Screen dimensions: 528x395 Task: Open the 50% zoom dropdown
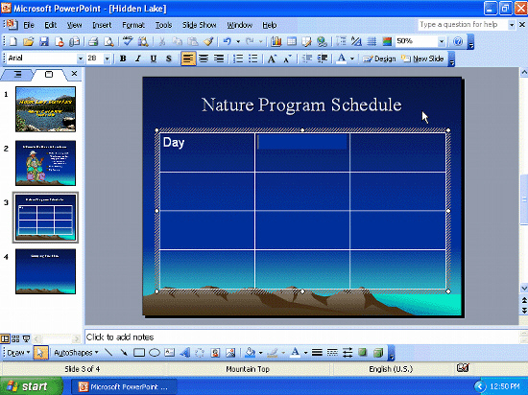tap(442, 41)
